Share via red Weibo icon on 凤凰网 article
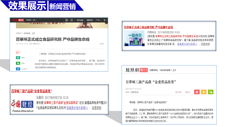Image resolution: width=225 pixels, height=127 pixels. 197,92
